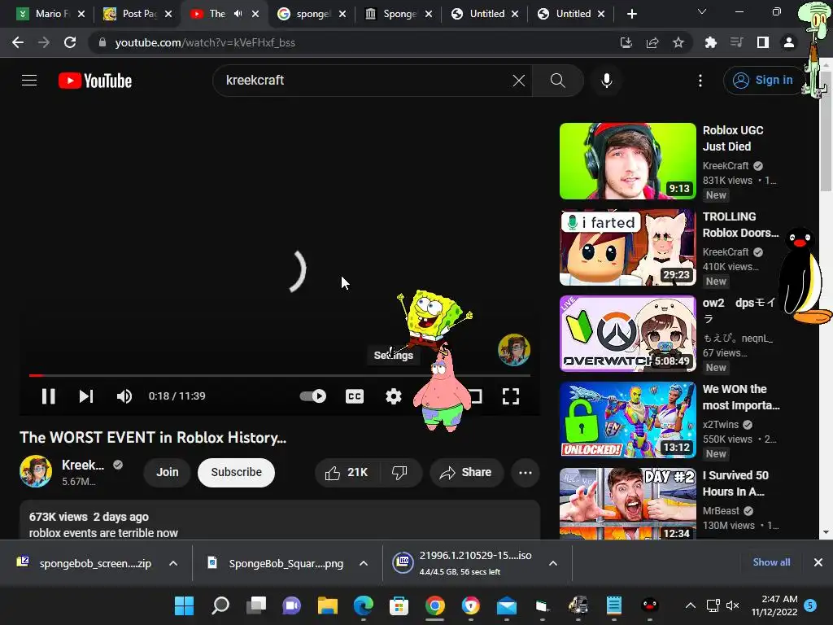The image size is (833, 625).
Task: Open taskbar search
Action: (x=220, y=605)
